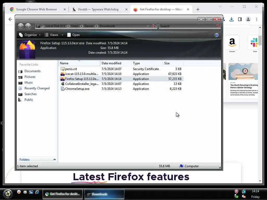Image resolution: width=267 pixels, height=200 pixels.
Task: Open Chrome three-dot menu
Action: (257, 19)
